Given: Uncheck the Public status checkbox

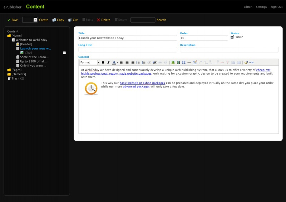Looking at the screenshot, I should pyautogui.click(x=232, y=37).
